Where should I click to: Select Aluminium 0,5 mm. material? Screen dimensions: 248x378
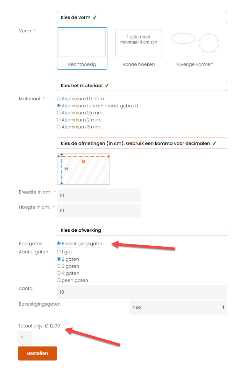[x=59, y=99]
